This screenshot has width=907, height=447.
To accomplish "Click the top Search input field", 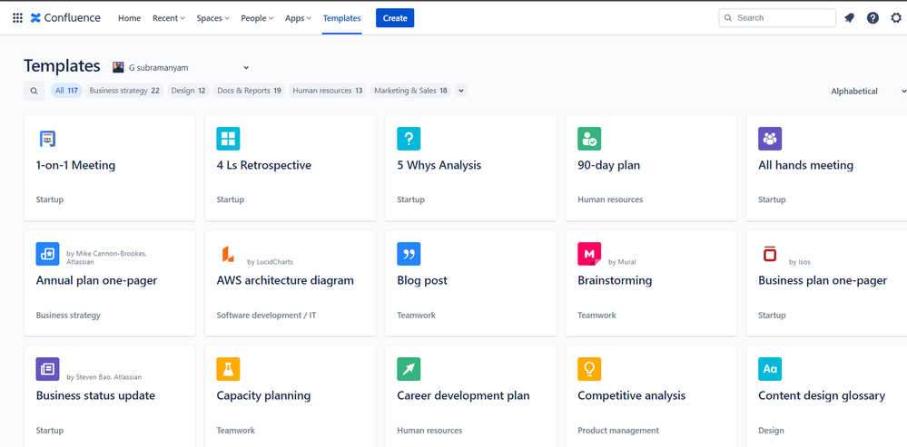I will point(777,18).
